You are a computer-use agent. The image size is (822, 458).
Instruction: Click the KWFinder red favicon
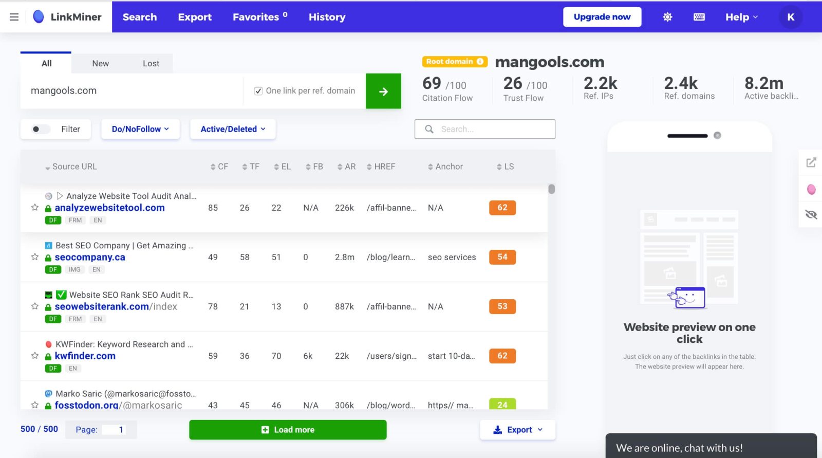click(49, 344)
